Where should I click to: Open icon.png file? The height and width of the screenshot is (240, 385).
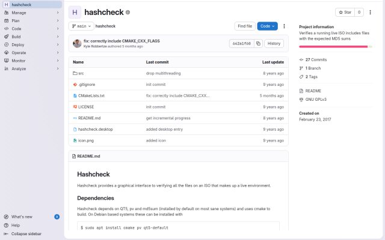click(x=86, y=140)
